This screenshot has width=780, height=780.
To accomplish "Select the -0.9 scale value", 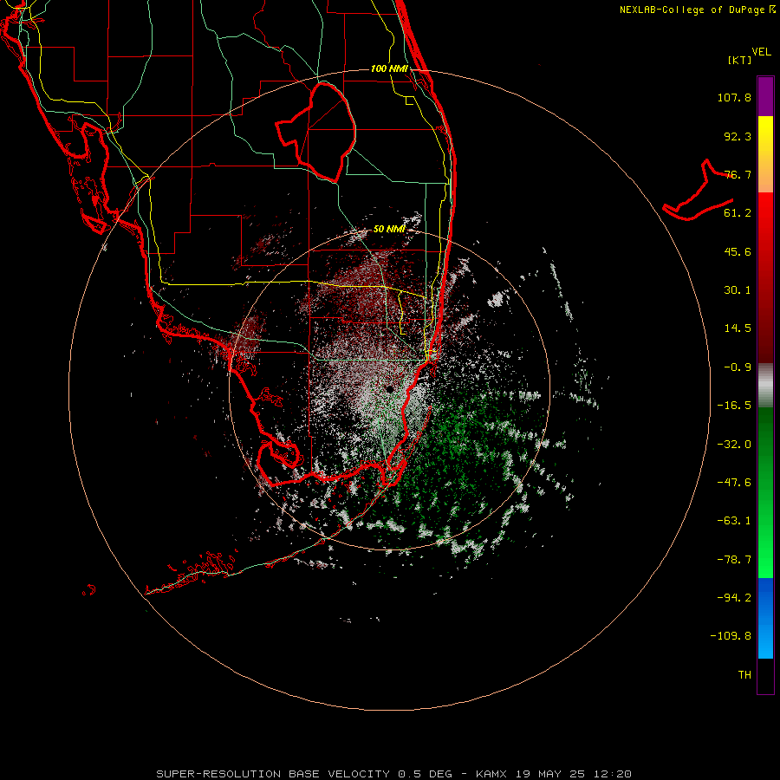I will click(x=738, y=367).
